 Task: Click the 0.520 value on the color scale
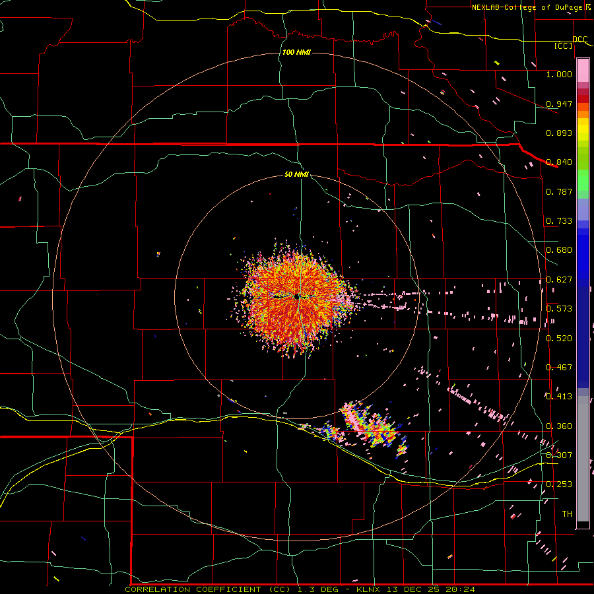pos(559,339)
